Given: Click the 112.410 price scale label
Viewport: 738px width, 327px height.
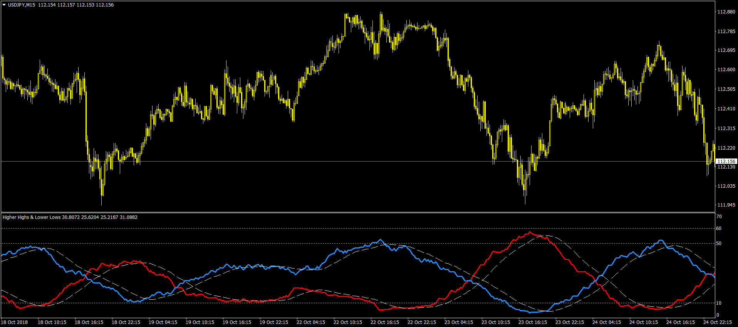Looking at the screenshot, I should pos(726,109).
